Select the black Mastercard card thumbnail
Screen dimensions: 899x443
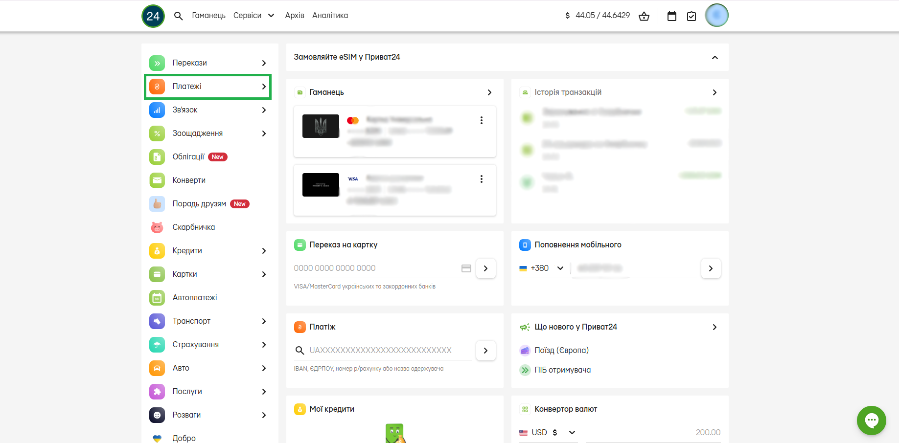(321, 126)
